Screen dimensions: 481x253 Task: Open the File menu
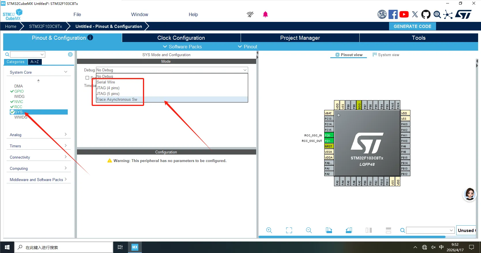[x=77, y=14]
